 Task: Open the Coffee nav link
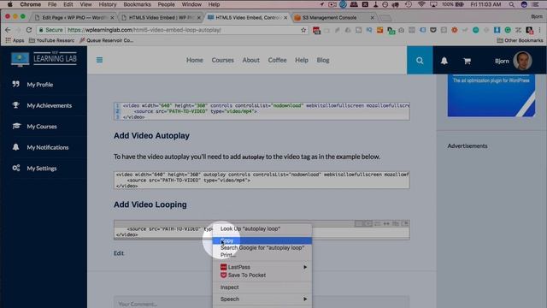pos(277,60)
